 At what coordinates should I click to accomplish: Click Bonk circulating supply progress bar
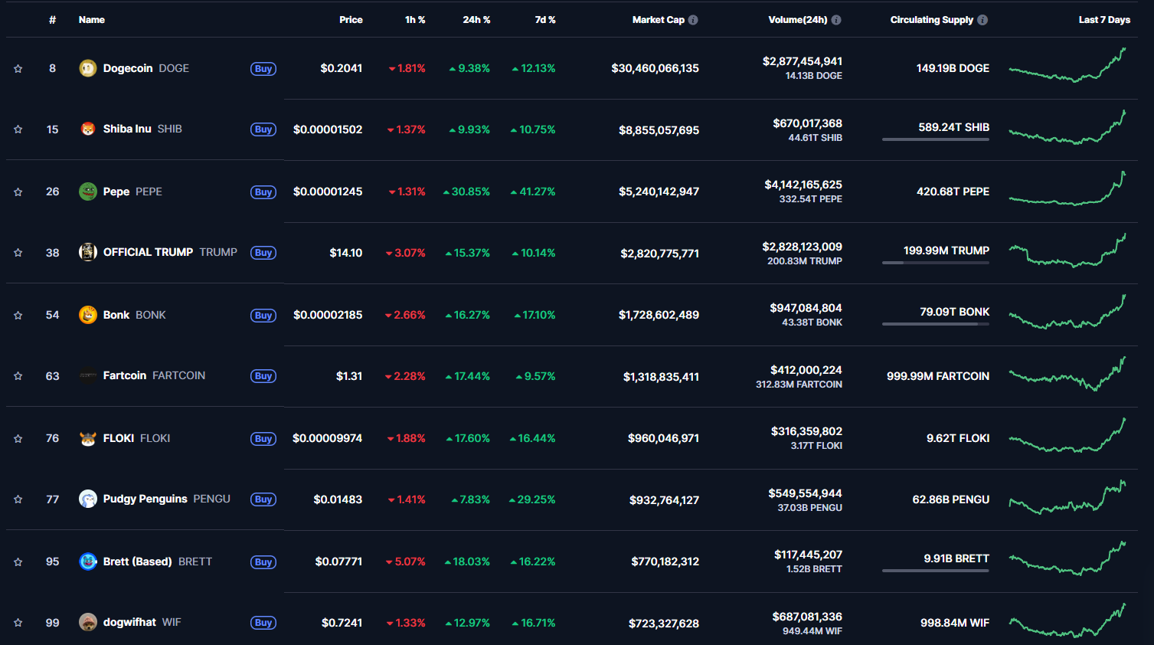(x=936, y=324)
